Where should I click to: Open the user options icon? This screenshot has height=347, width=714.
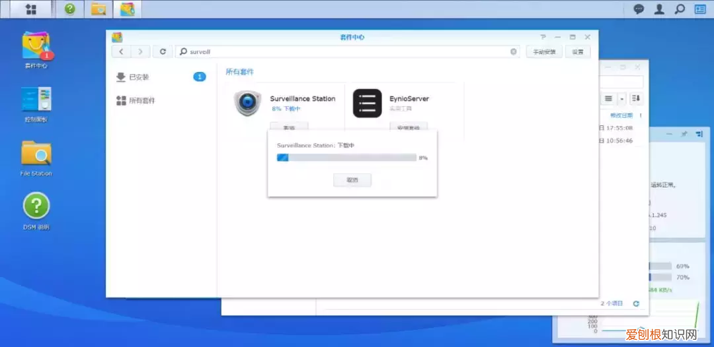[659, 9]
